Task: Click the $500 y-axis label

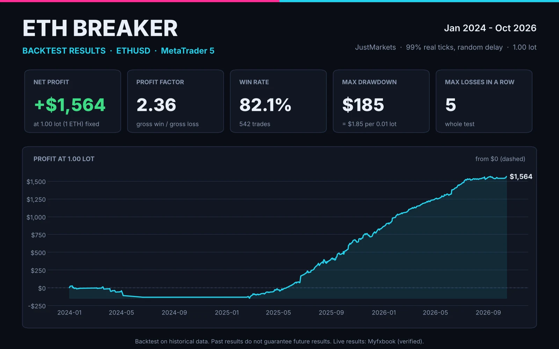Action: (x=38, y=253)
